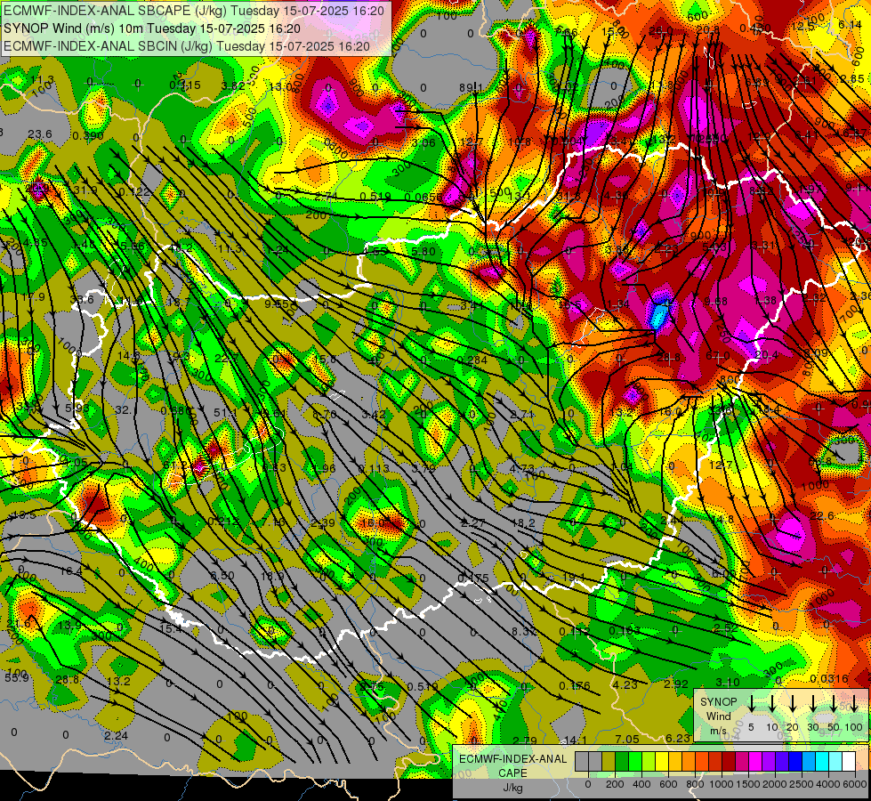Click the 50 m/s wind arrow in legend

(x=834, y=703)
